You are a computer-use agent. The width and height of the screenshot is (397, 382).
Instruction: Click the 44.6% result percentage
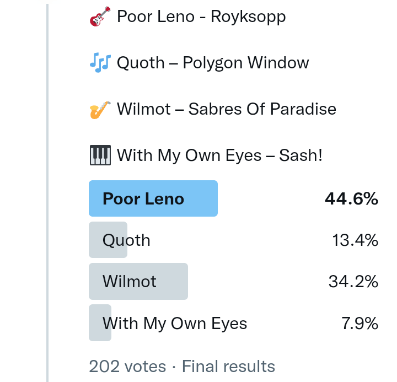click(x=351, y=198)
